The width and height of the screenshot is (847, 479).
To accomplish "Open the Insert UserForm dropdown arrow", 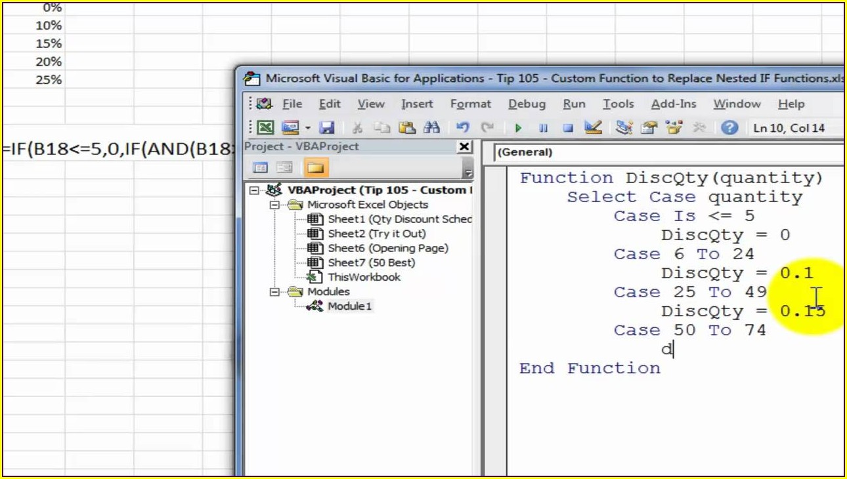I will click(x=307, y=128).
